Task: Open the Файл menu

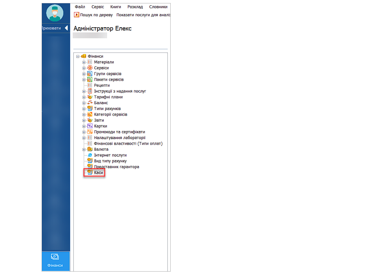Action: coord(80,7)
